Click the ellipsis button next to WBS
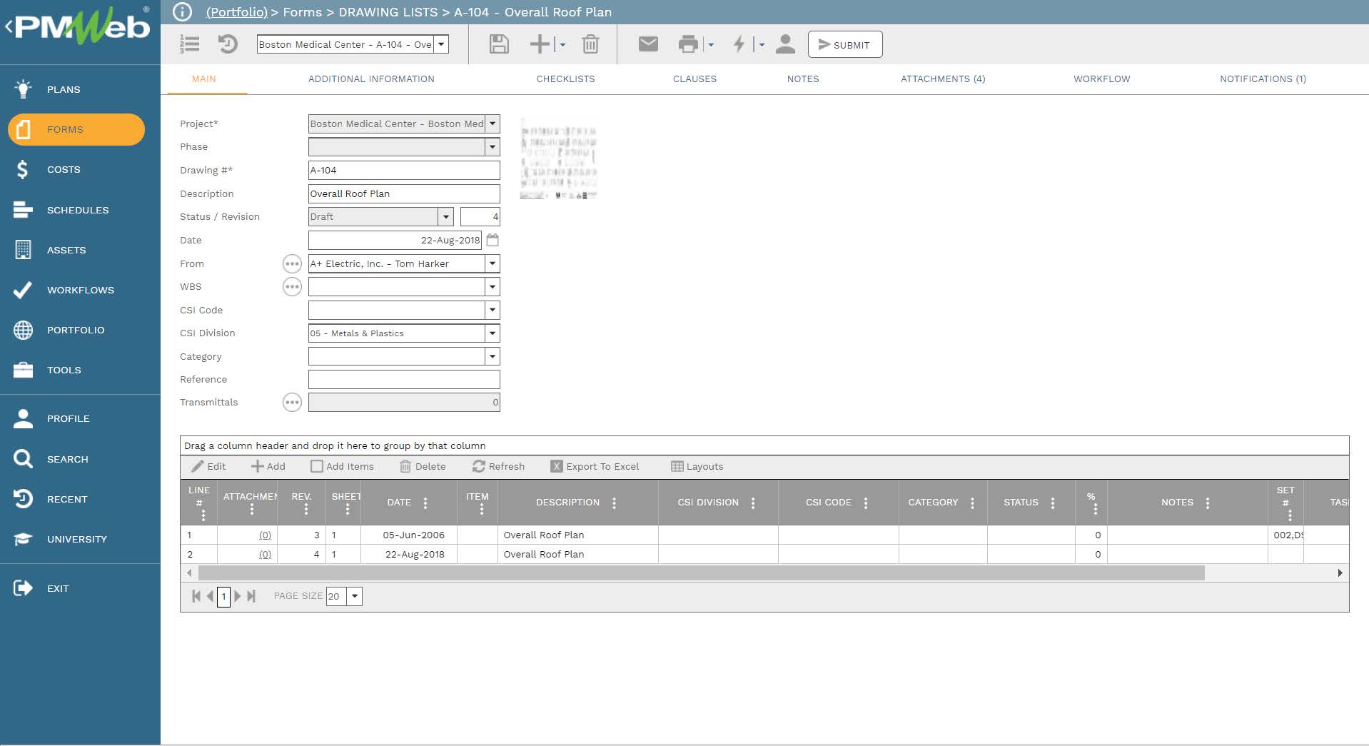The height and width of the screenshot is (746, 1369). pos(292,287)
